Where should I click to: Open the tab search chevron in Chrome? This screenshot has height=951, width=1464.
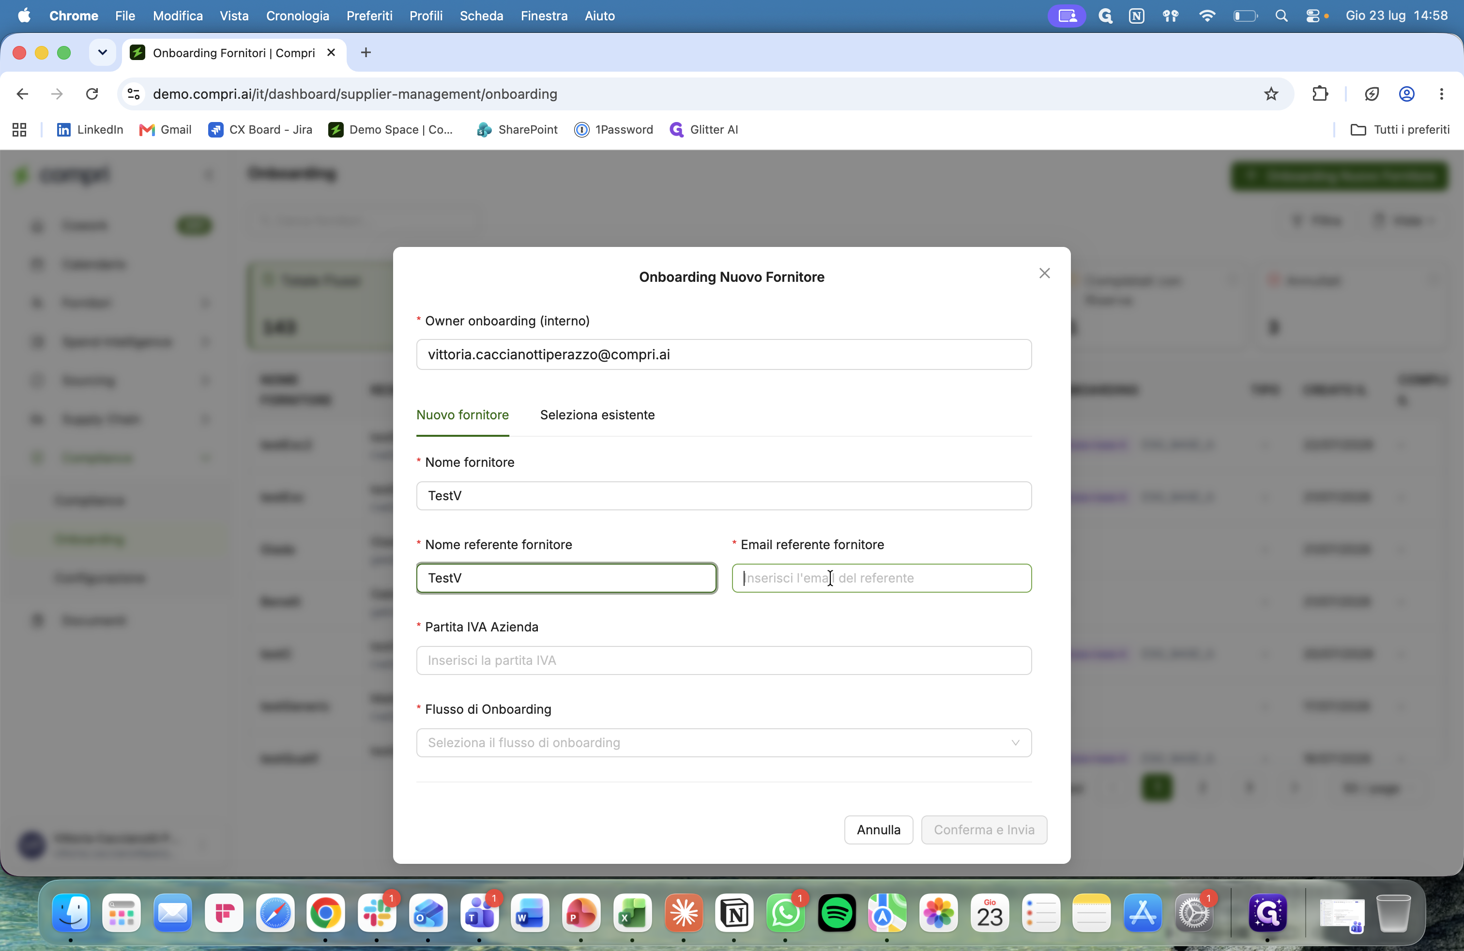click(x=103, y=52)
